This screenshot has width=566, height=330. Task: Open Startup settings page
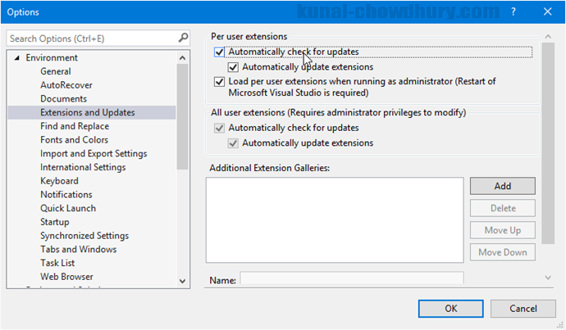(x=54, y=222)
